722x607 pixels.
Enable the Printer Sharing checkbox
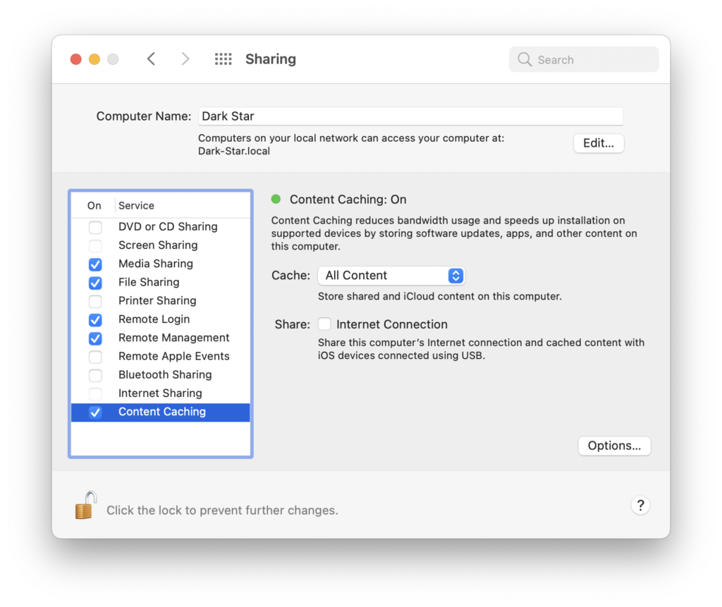[x=95, y=301]
